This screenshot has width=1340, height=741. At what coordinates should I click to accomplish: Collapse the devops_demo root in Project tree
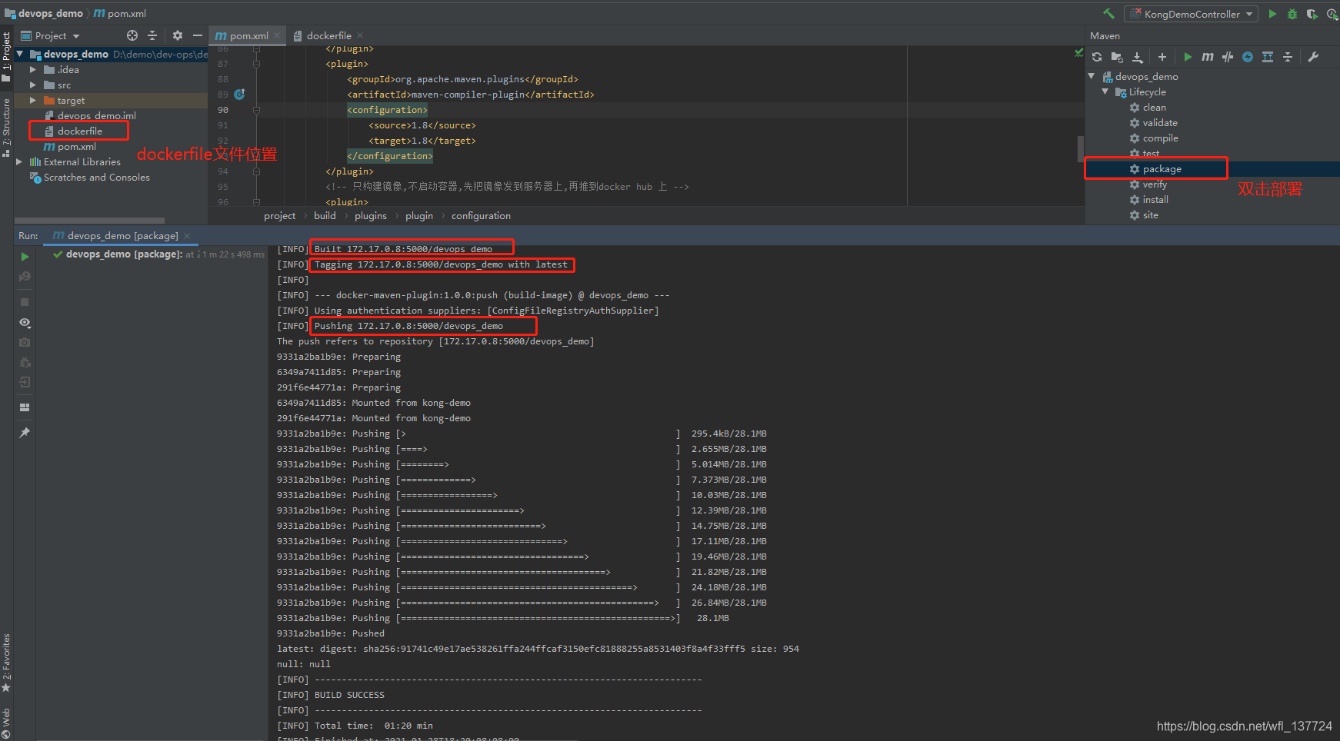point(21,54)
